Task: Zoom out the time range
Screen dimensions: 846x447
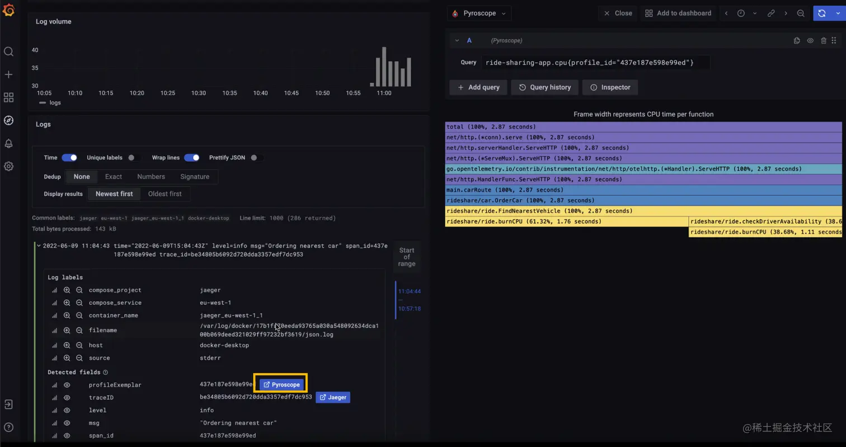Action: coord(801,13)
